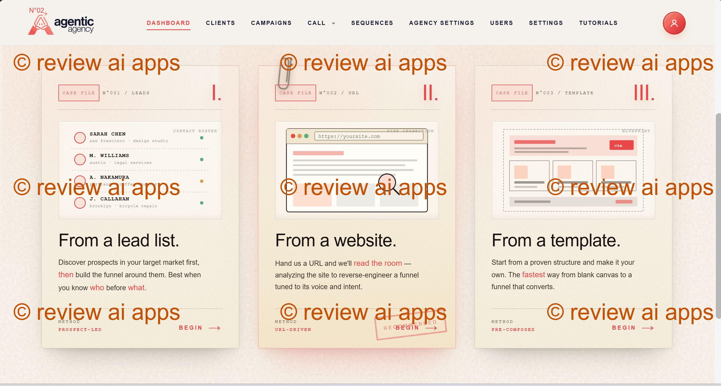Select the Sarah Chen avatar circle
Viewport: 721px width, 386px height.
(80, 137)
